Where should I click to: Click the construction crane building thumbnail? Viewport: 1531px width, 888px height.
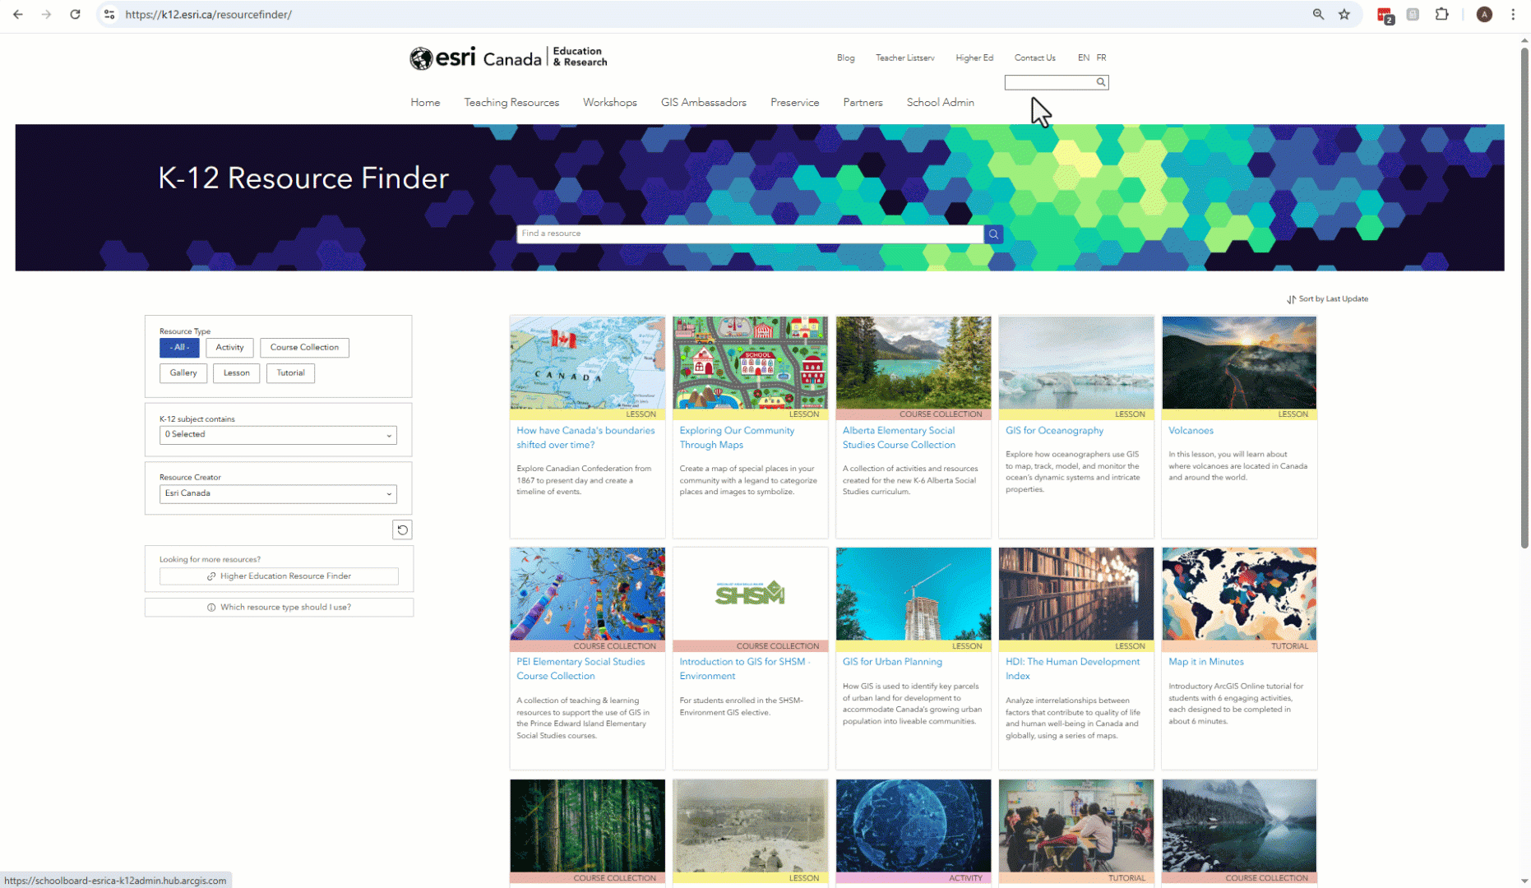(913, 594)
